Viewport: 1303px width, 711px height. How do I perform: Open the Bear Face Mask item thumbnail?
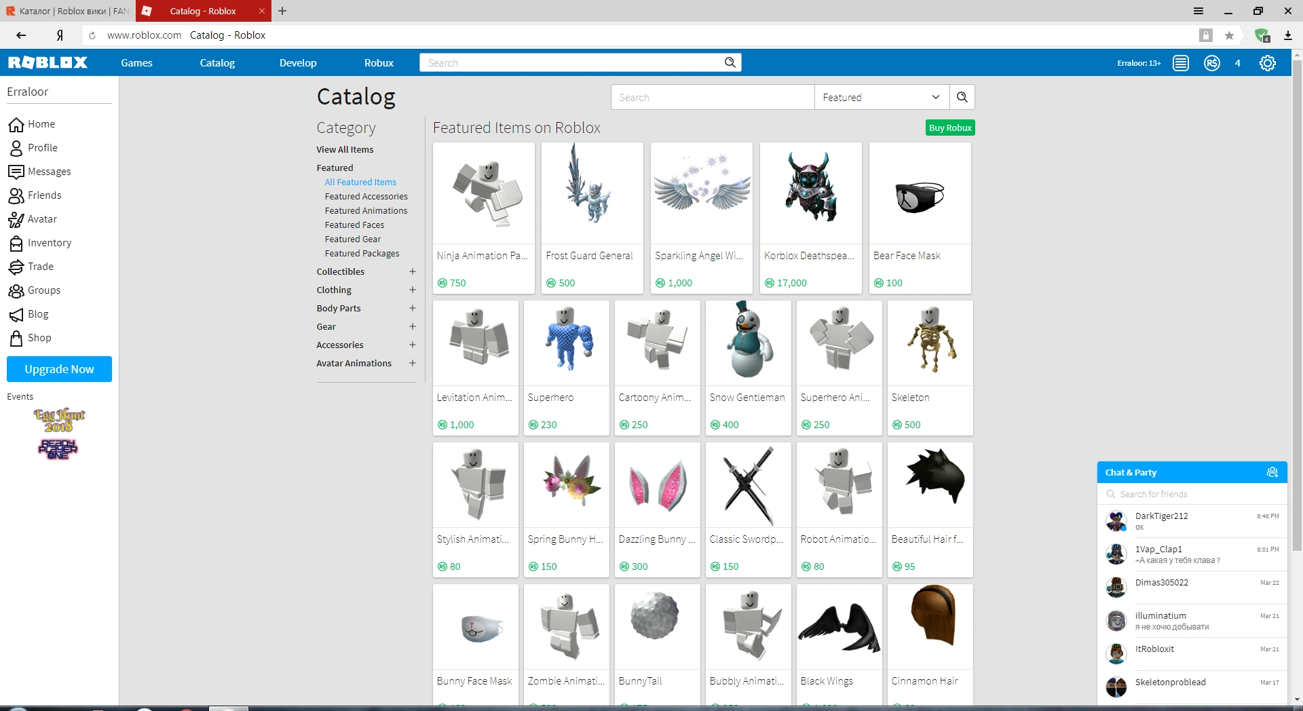(920, 193)
